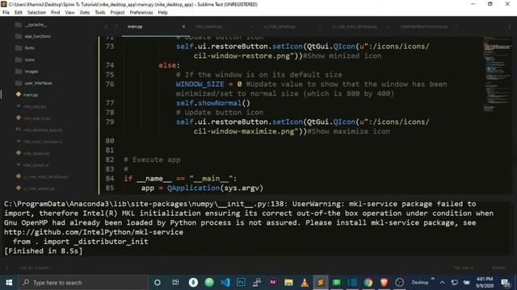Open the tab overflow options menu
Screen dimensions: 517x290
(x=509, y=27)
